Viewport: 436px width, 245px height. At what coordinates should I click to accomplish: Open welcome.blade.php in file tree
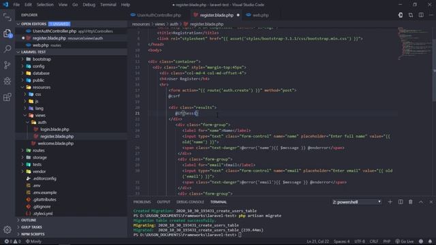(x=72, y=144)
